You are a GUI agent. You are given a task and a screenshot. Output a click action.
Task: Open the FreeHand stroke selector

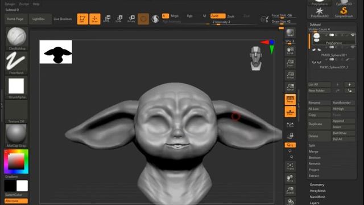click(16, 63)
